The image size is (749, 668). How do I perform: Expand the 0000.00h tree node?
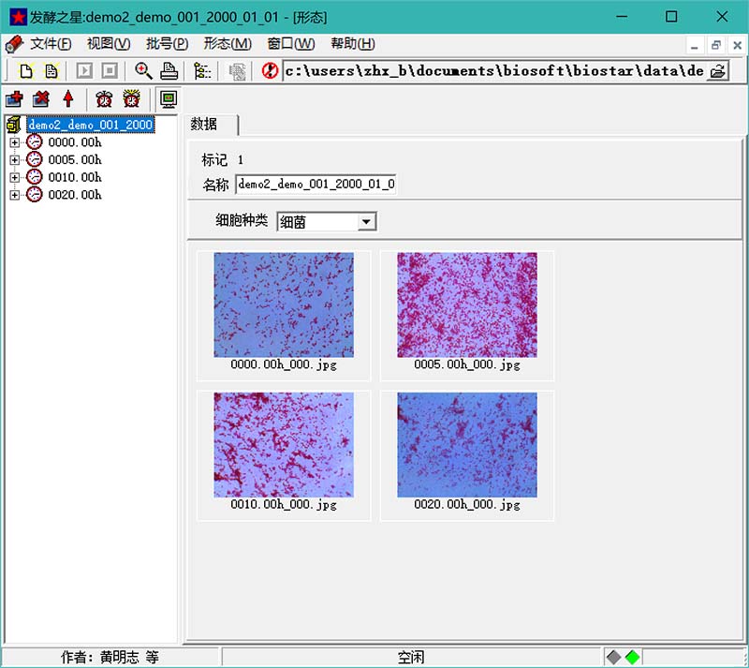click(14, 142)
